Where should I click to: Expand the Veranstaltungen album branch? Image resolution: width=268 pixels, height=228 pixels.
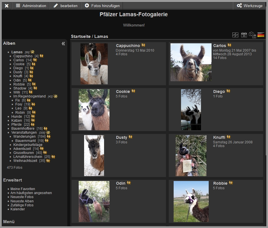pyautogui.click(x=48, y=132)
